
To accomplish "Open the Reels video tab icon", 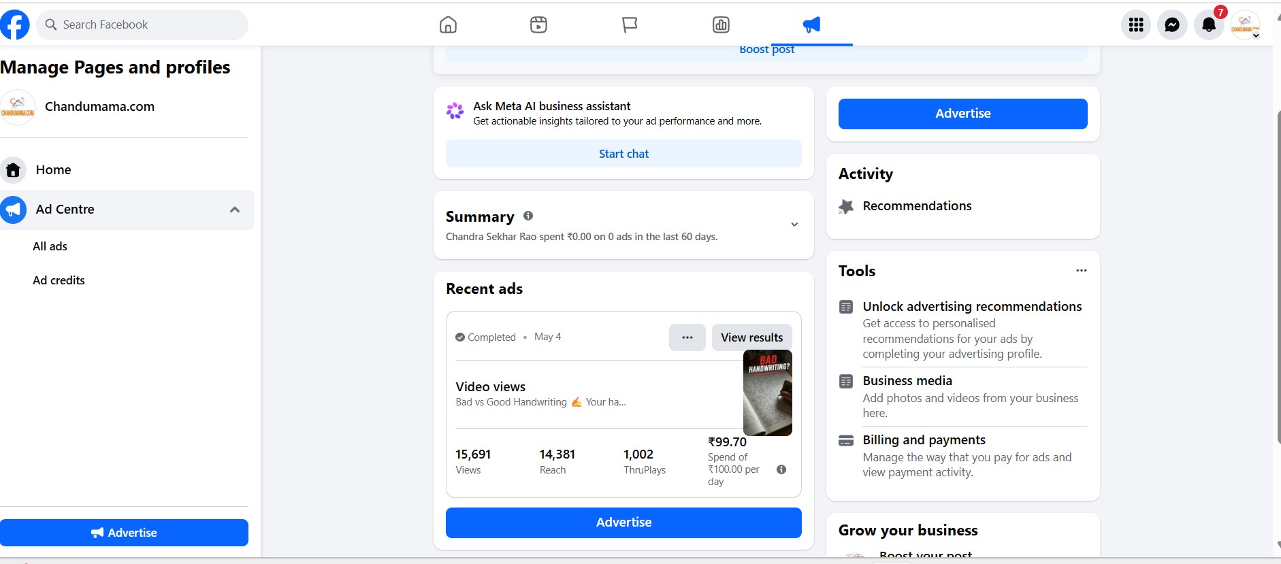I will click(538, 25).
